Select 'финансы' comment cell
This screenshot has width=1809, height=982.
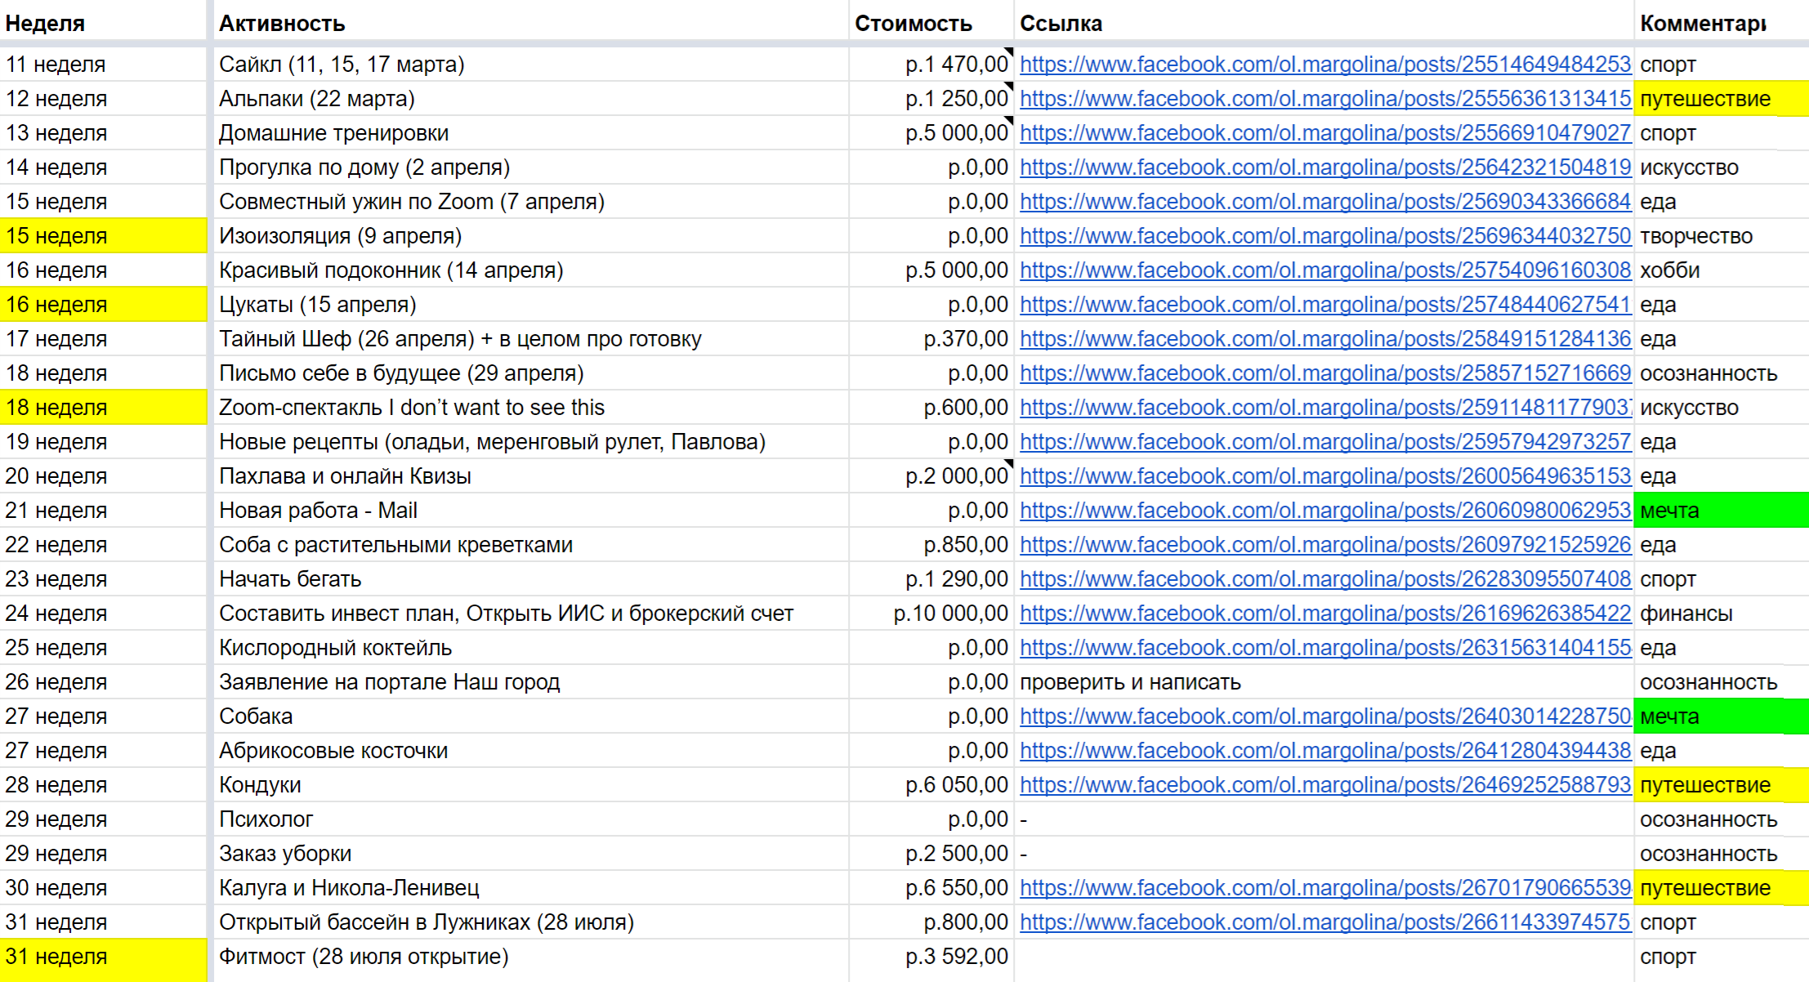[1722, 613]
